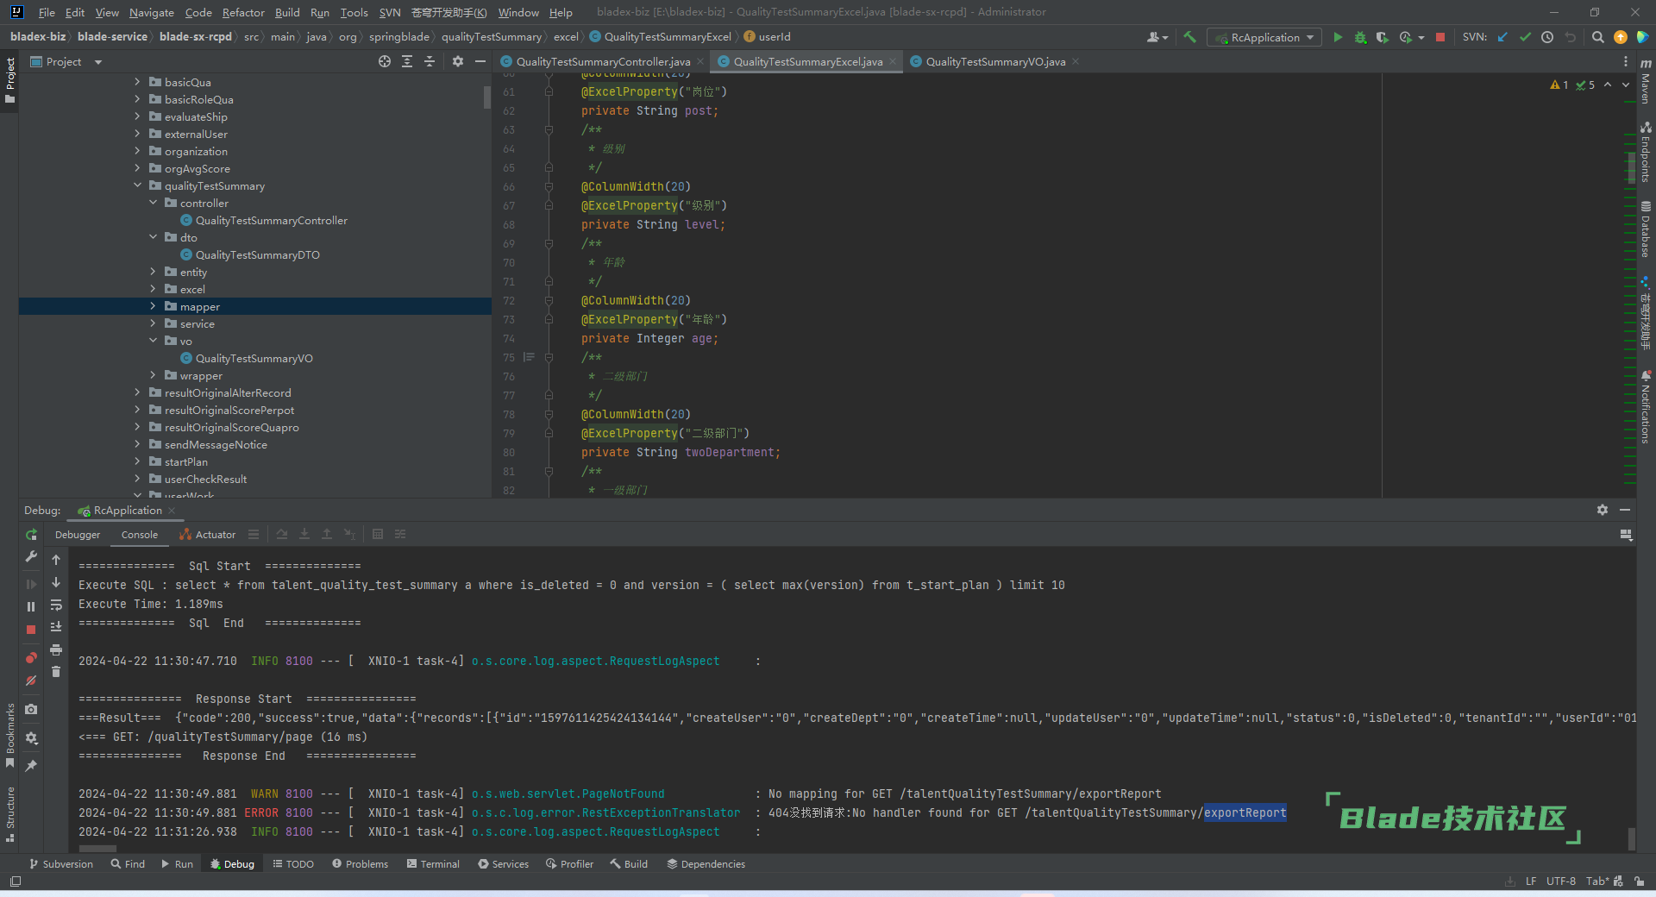1656x897 pixels.
Task: Open the Navigate menu
Action: pyautogui.click(x=152, y=12)
